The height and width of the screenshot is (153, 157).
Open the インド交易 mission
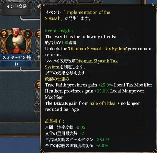[16, 6]
